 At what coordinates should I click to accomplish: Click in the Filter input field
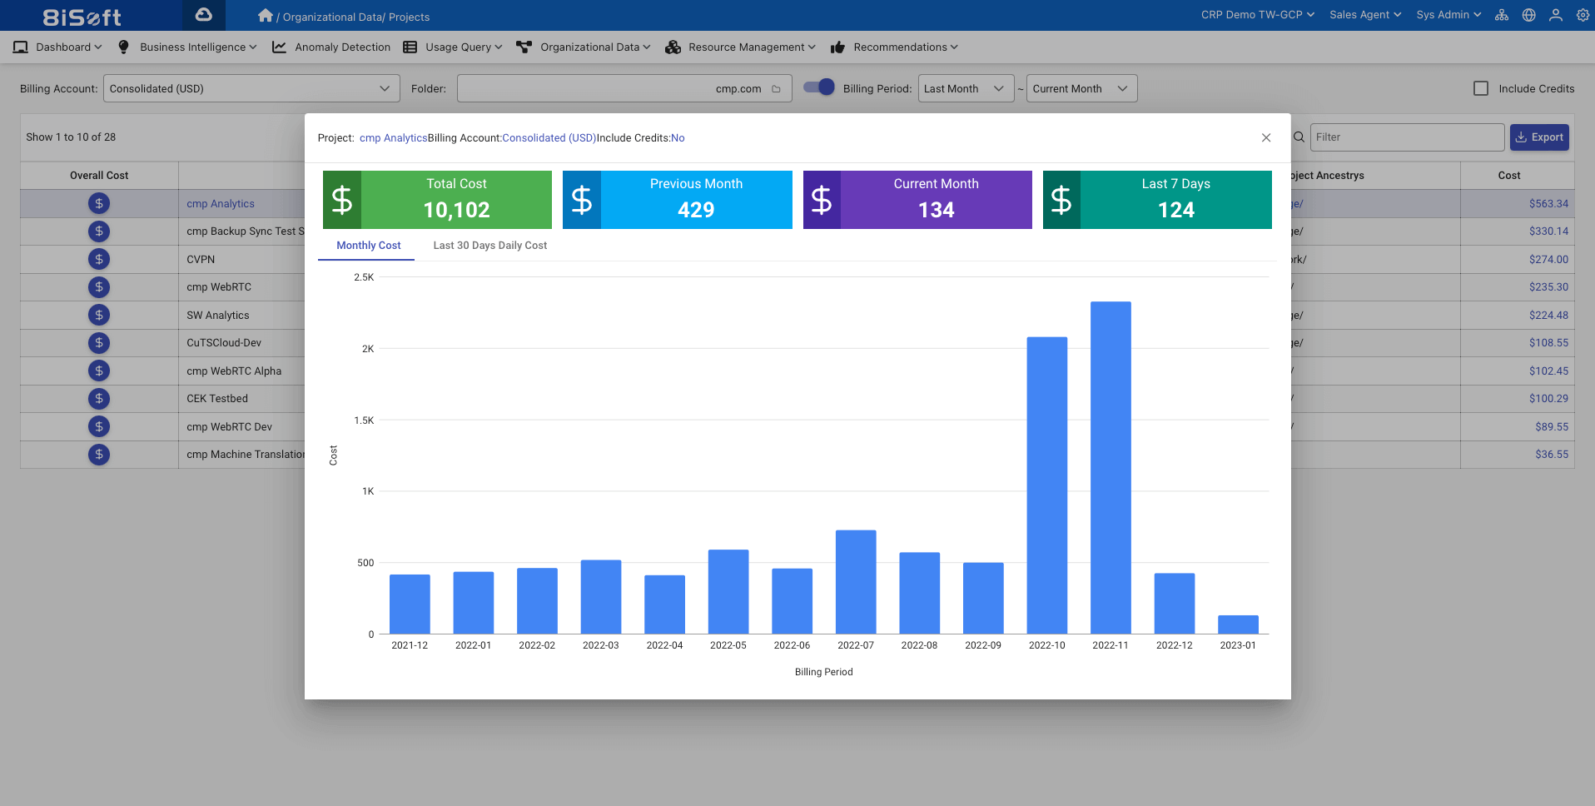(x=1407, y=137)
